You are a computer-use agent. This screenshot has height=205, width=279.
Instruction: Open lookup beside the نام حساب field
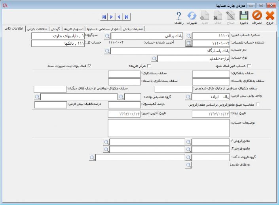point(106,51)
